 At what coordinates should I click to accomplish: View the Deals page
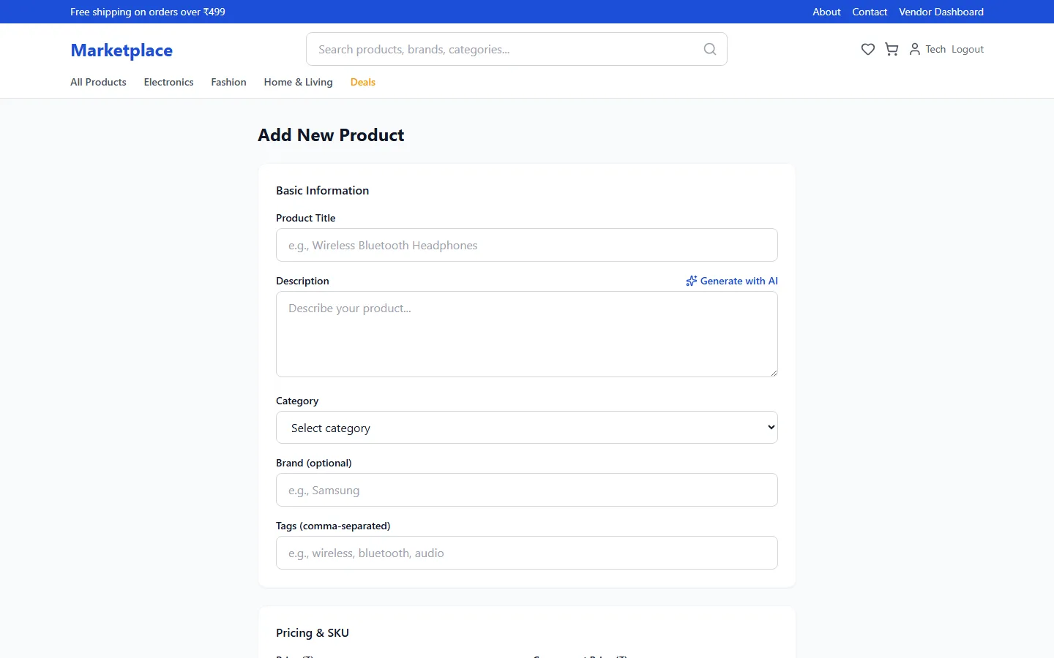(x=363, y=82)
